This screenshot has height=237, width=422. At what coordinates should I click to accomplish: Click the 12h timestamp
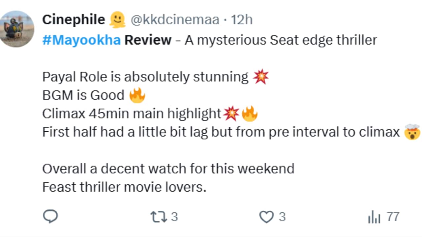click(x=241, y=20)
